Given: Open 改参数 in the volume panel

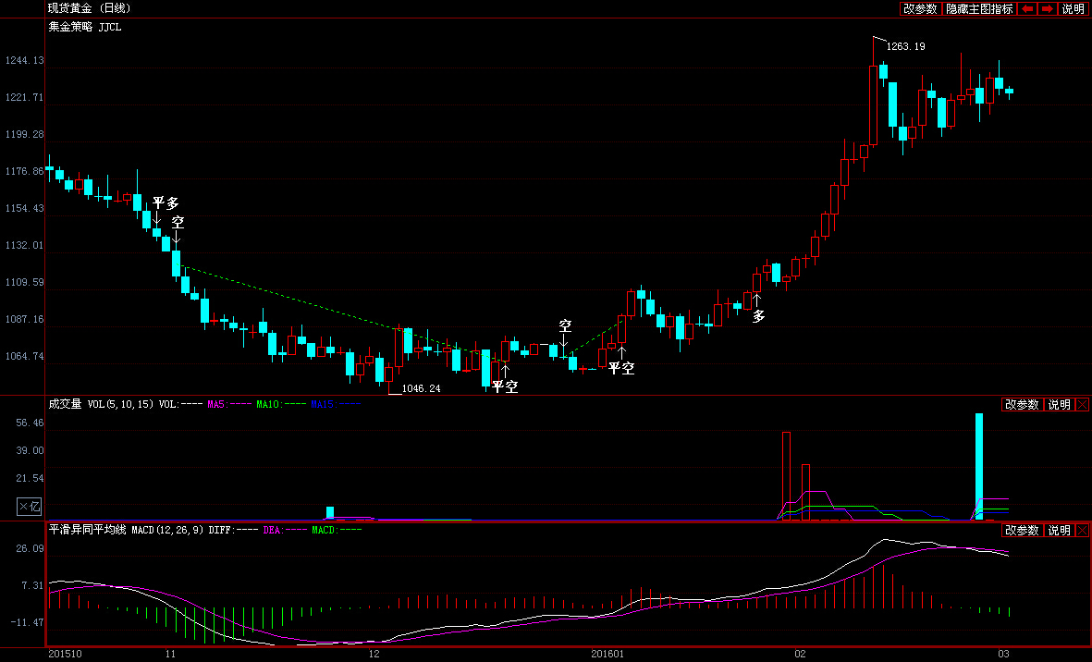Looking at the screenshot, I should [1022, 404].
